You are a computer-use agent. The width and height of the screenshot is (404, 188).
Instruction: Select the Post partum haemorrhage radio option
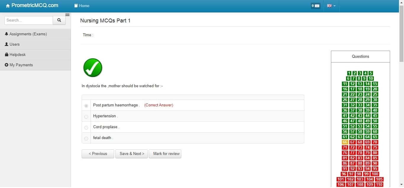click(86, 105)
